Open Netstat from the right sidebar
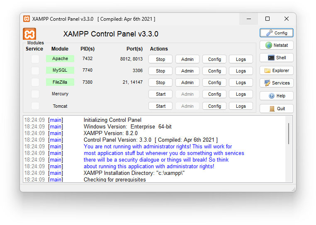The height and width of the screenshot is (225, 316). coord(276,45)
